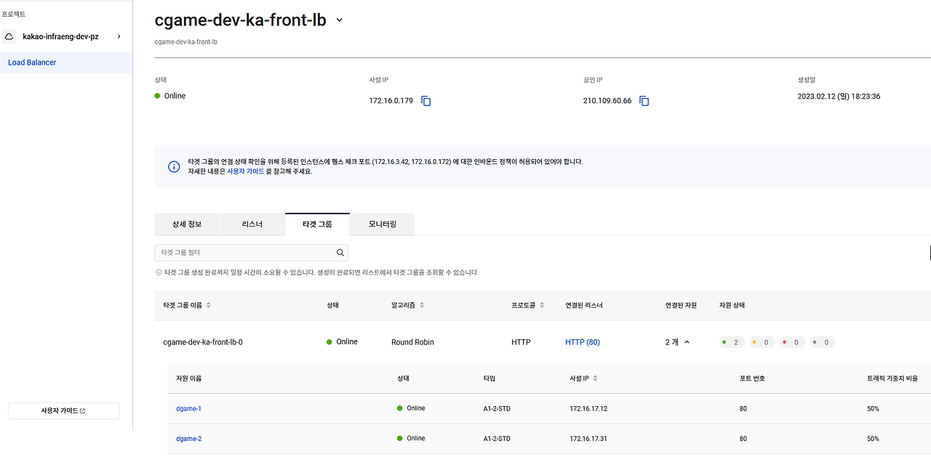Sort by the 프로토콜 column

coord(541,305)
